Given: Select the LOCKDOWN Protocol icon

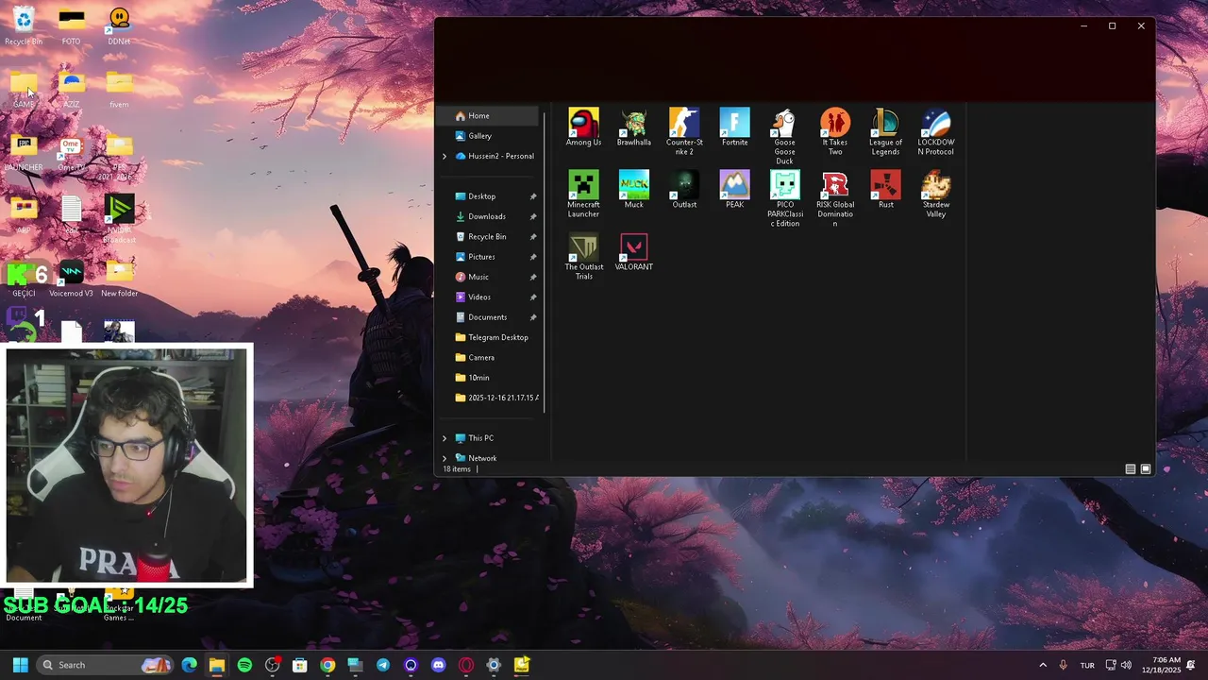Looking at the screenshot, I should point(935,132).
